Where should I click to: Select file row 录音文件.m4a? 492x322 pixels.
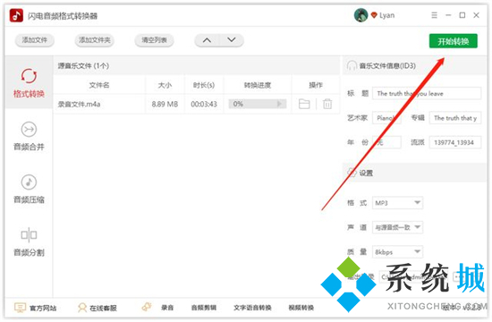click(197, 104)
